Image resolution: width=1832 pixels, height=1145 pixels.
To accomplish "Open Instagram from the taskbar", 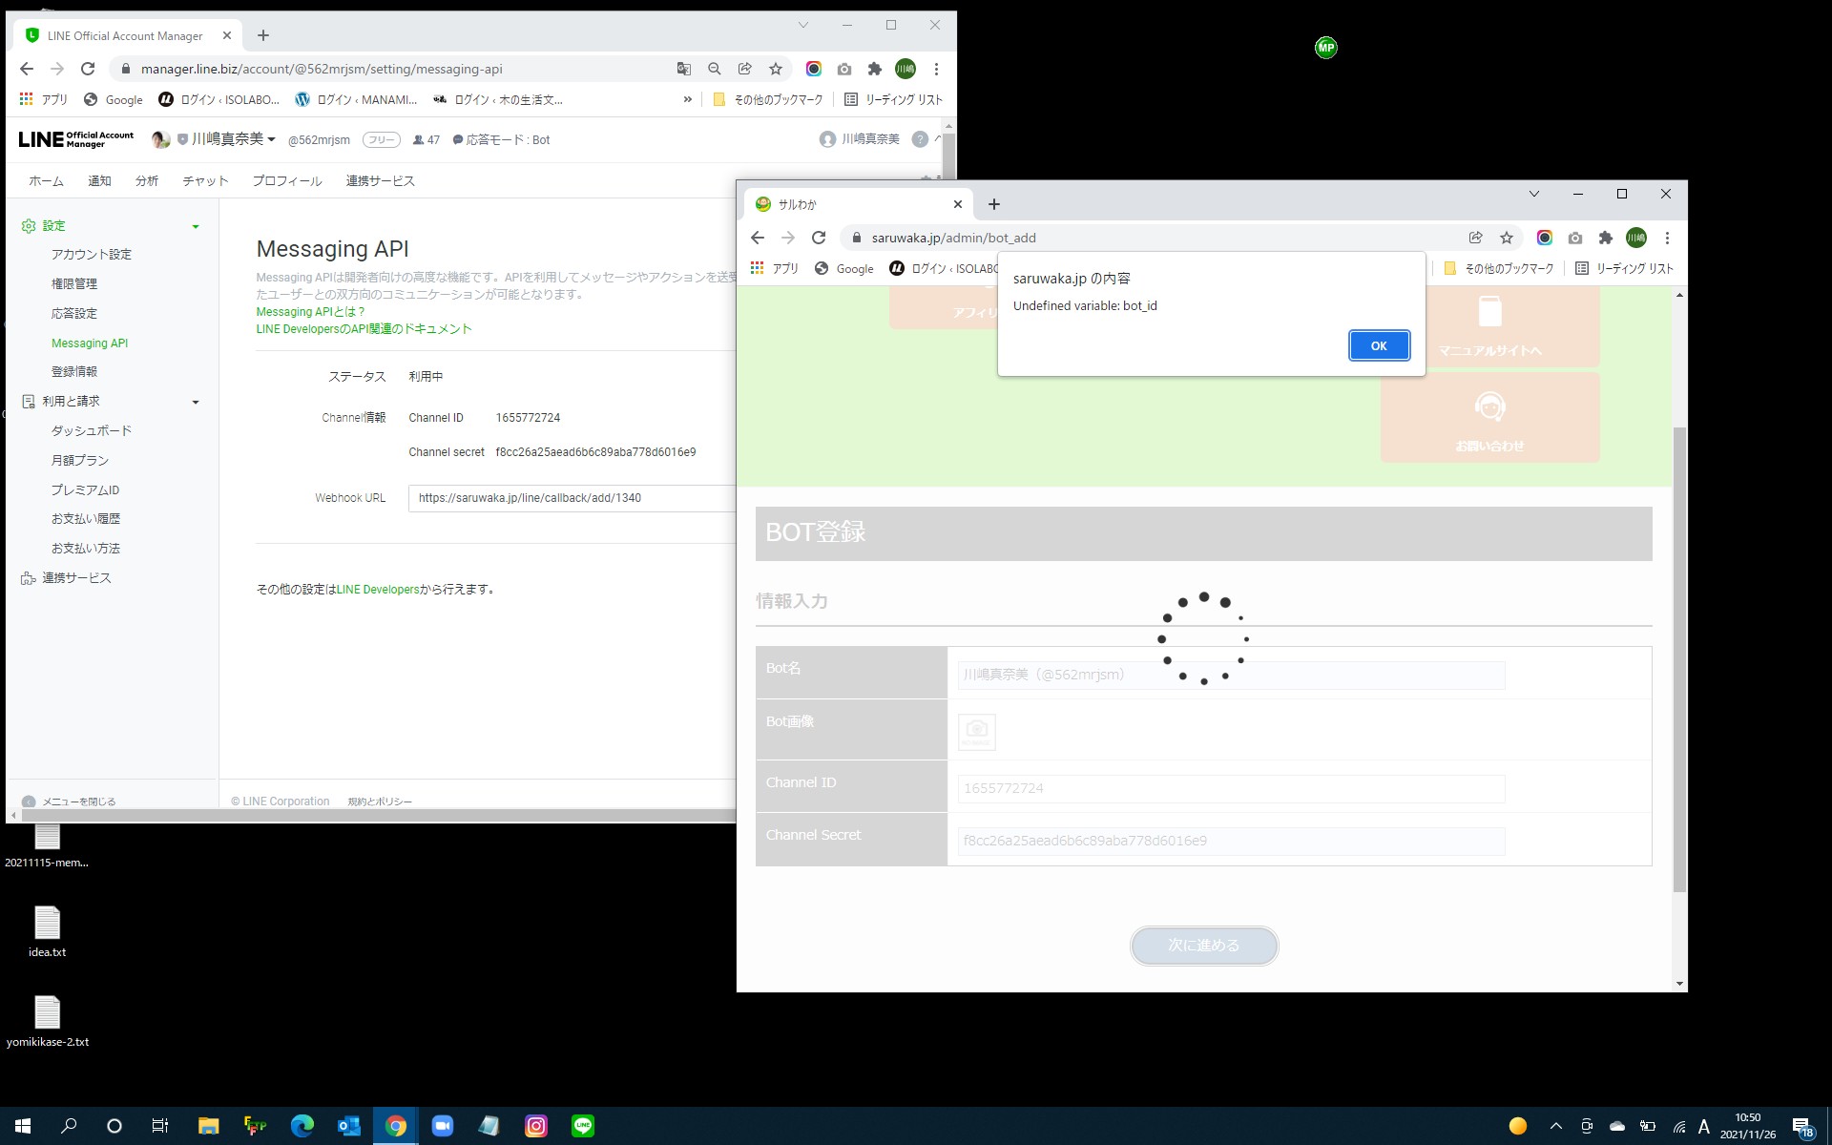I will click(536, 1126).
